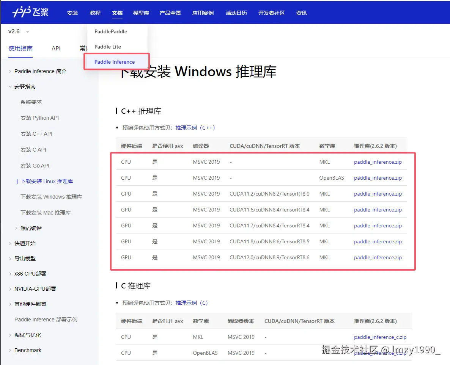Download paddle_inference.zip for CUDA11.2 build
Viewport: 450px width, 365px height.
[378, 194]
